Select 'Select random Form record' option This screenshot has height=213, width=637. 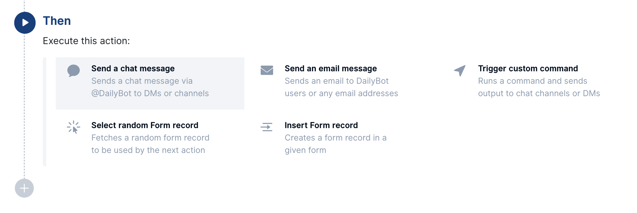tap(150, 138)
